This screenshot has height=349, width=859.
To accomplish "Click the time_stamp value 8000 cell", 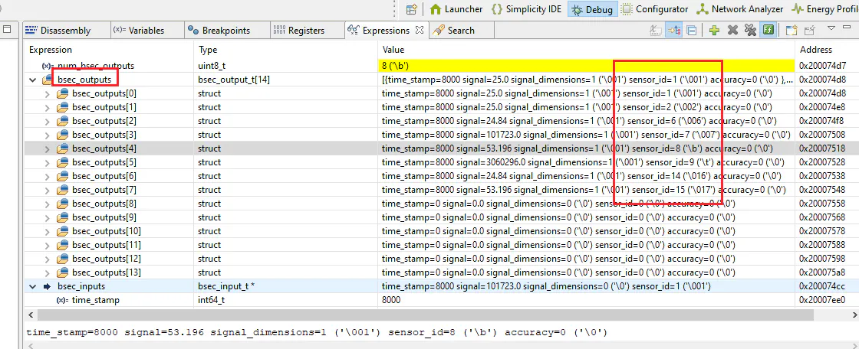I will coord(391,300).
